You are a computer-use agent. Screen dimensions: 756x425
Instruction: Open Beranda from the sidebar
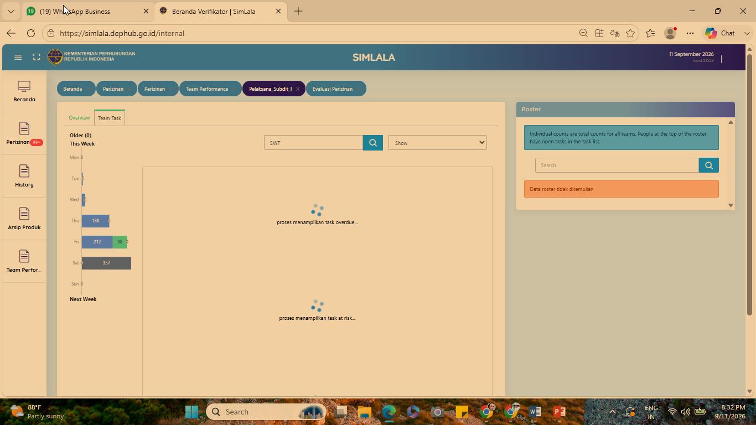(x=24, y=92)
